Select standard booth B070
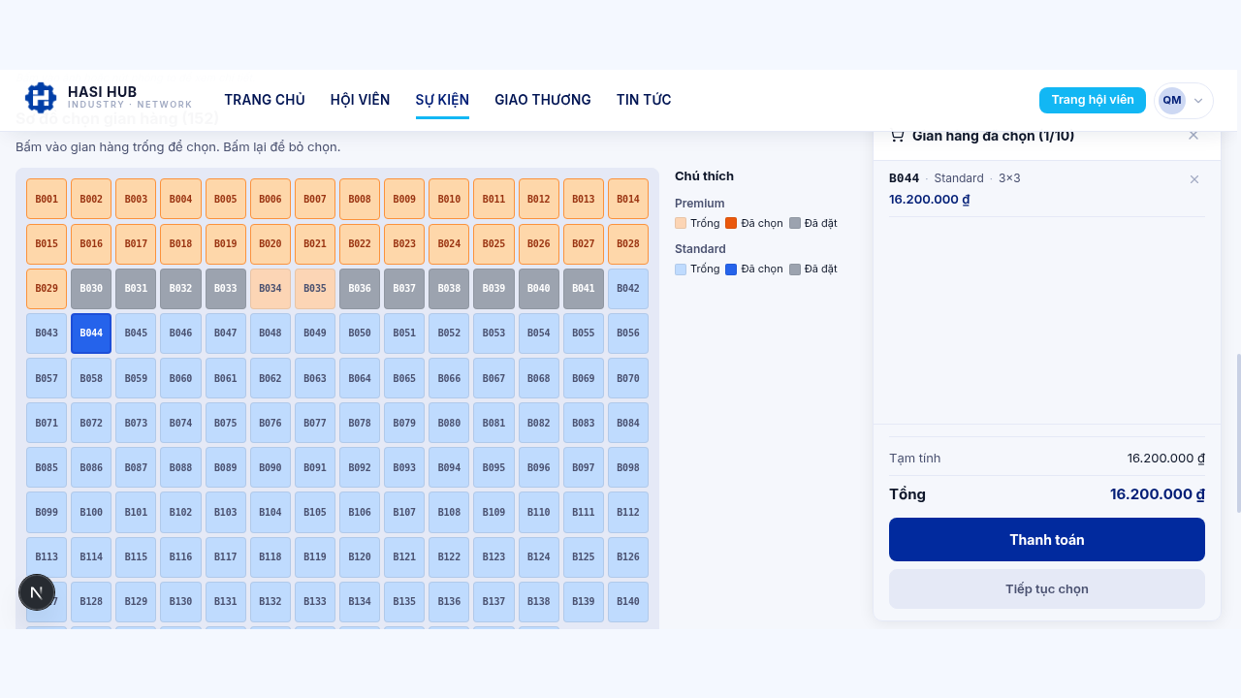The width and height of the screenshot is (1241, 698). click(628, 378)
